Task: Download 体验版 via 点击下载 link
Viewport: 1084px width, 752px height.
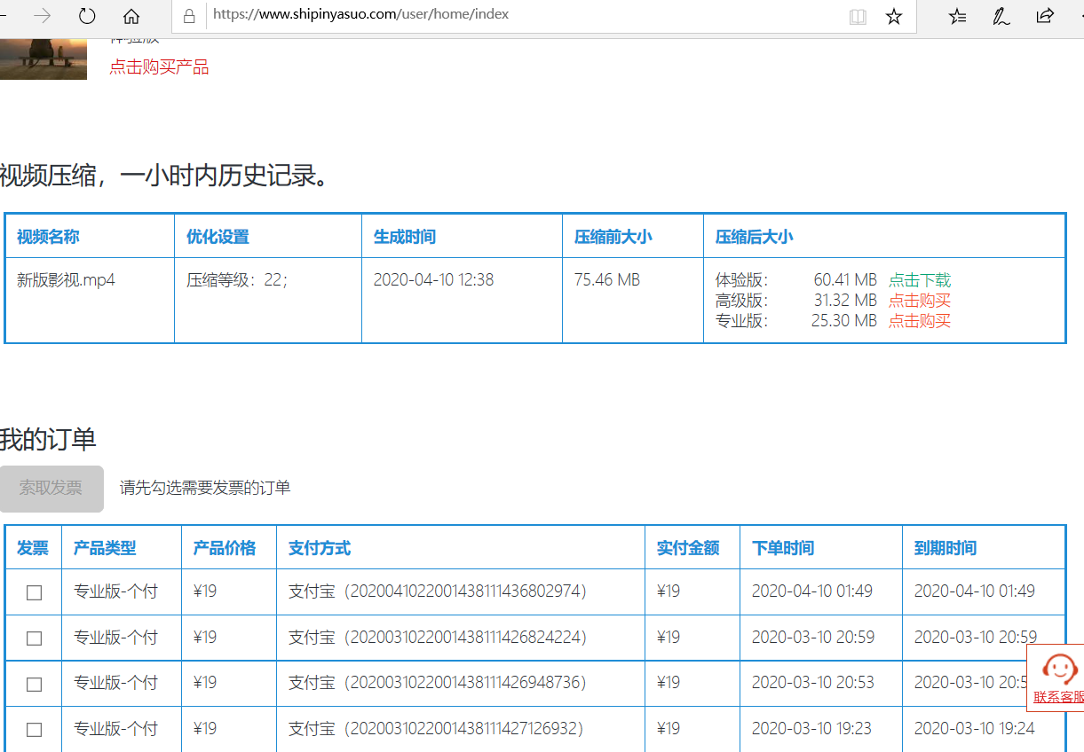Action: coord(920,280)
